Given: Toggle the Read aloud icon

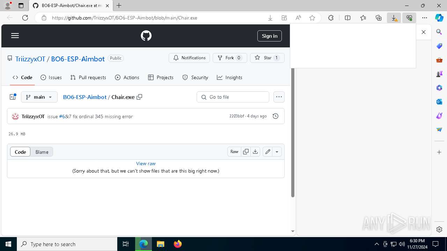Looking at the screenshot, I should point(298,18).
